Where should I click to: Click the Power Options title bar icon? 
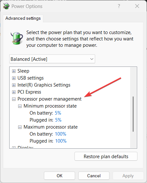6,6
